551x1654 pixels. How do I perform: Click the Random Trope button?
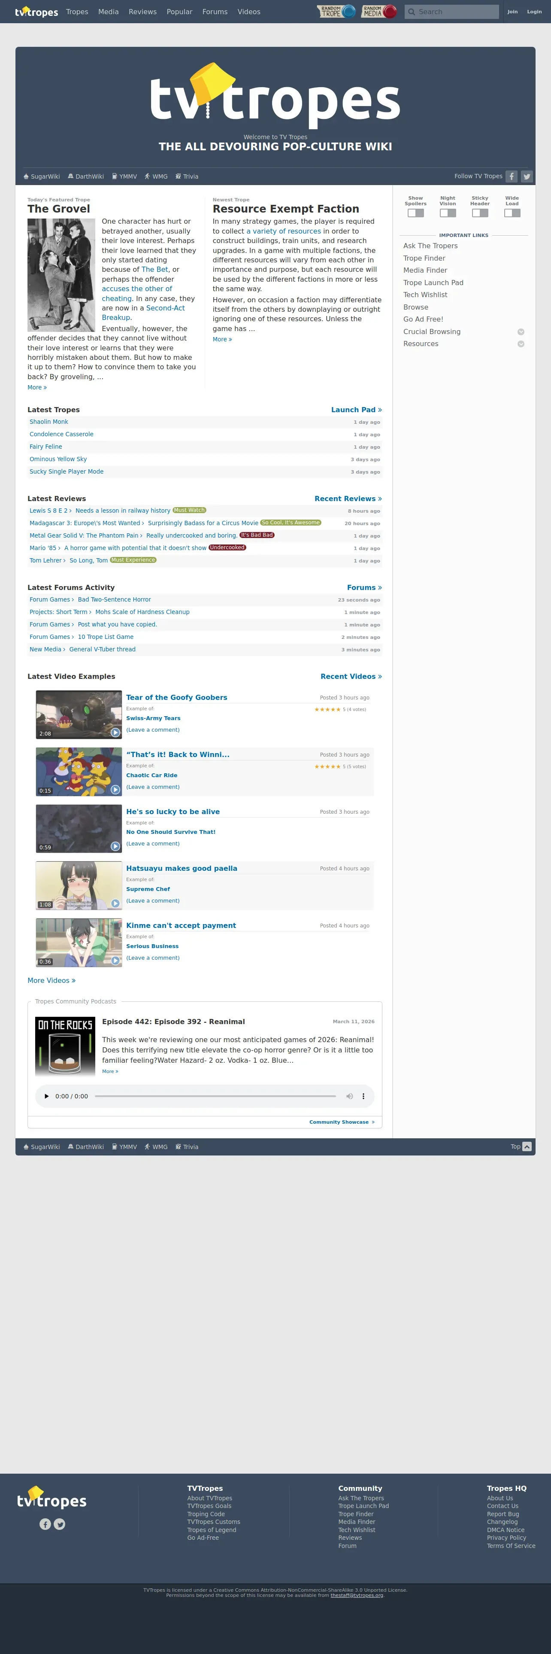[336, 12]
